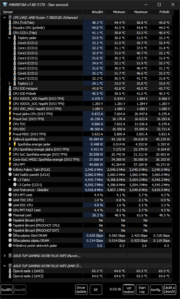Click Uložit a Ukončit button

(170, 290)
